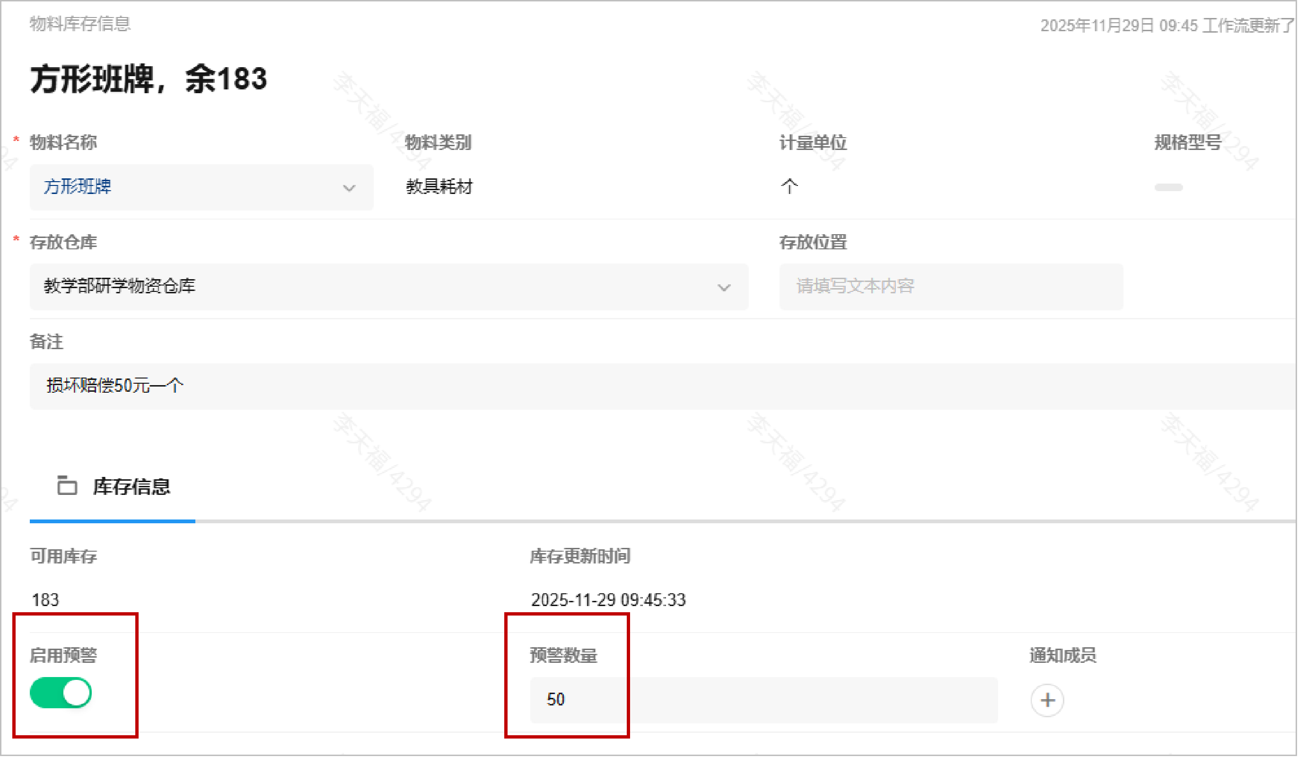The height and width of the screenshot is (757, 1298).
Task: Open the 存放仓库 dropdown arrow
Action: pyautogui.click(x=724, y=288)
